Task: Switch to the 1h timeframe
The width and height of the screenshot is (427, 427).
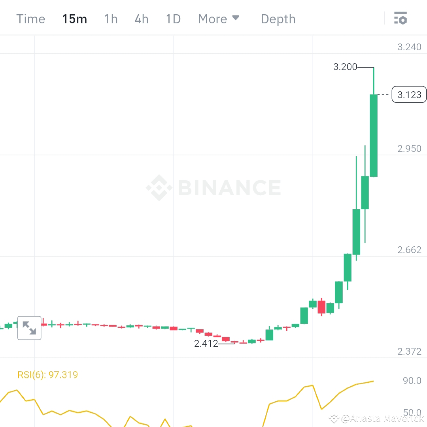Action: pyautogui.click(x=110, y=19)
